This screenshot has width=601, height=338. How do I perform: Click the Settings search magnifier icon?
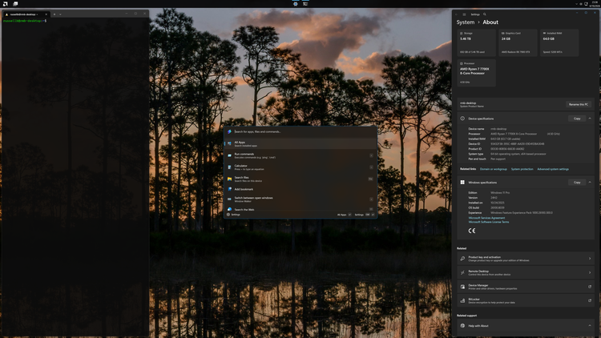tap(485, 14)
